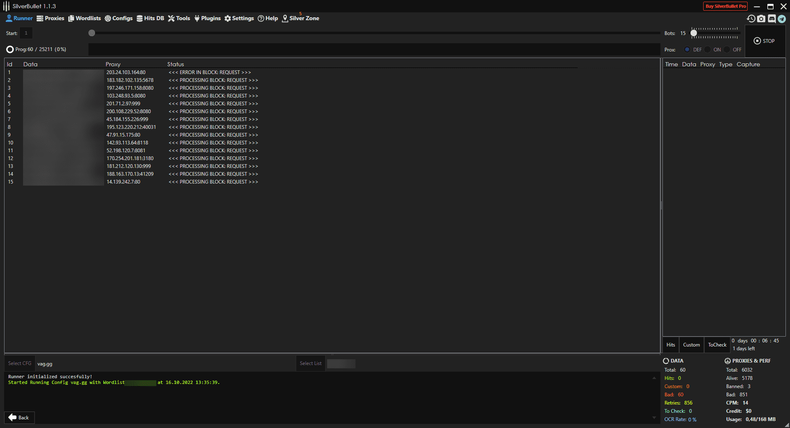Select proxy cell 170.254.201.181:3180
Screen dimensions: 790x428
click(130, 158)
